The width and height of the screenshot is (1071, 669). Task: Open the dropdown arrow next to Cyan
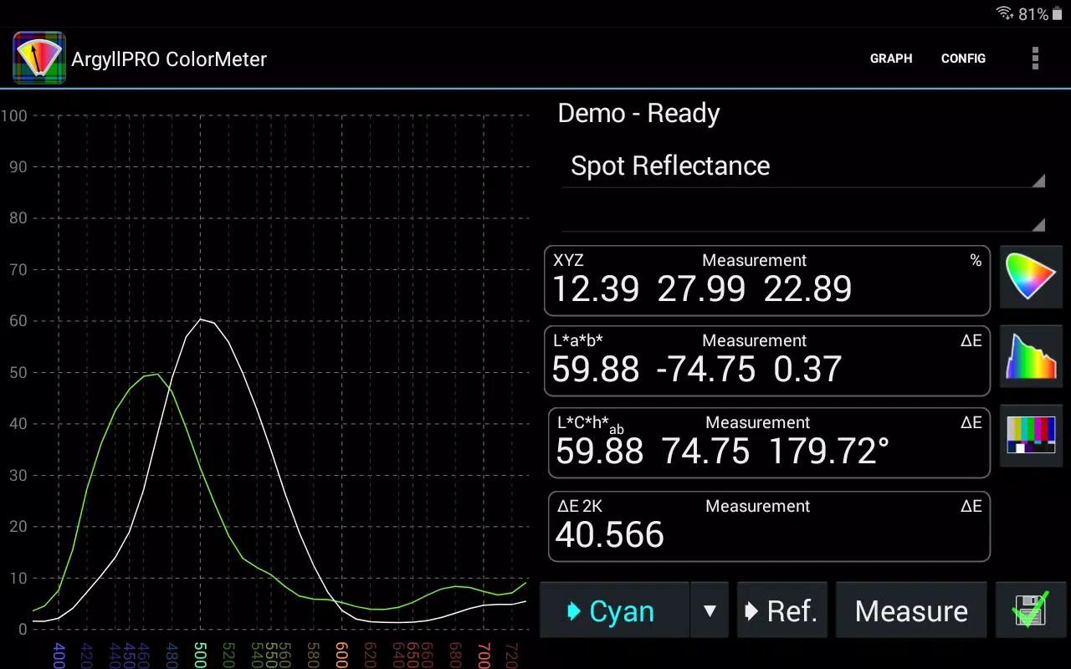[x=710, y=610]
